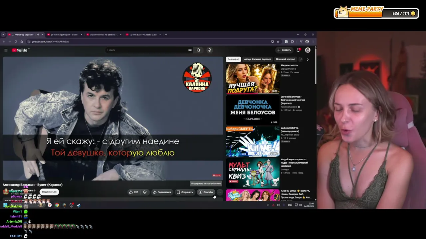
Task: Click the YouTube search magnifier button
Action: click(198, 50)
